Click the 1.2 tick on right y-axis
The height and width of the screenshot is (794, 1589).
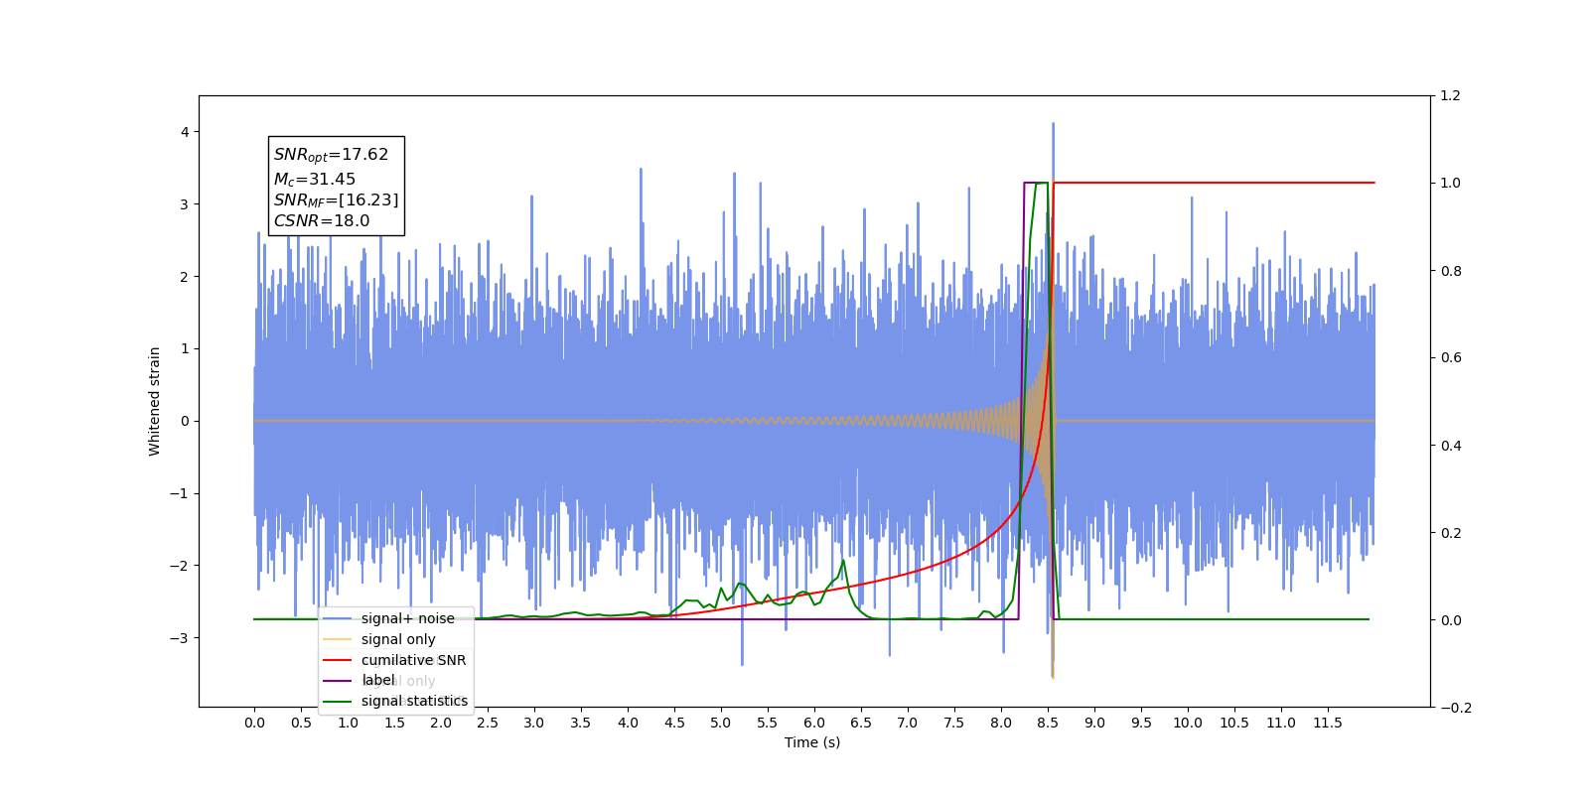pyautogui.click(x=1451, y=96)
